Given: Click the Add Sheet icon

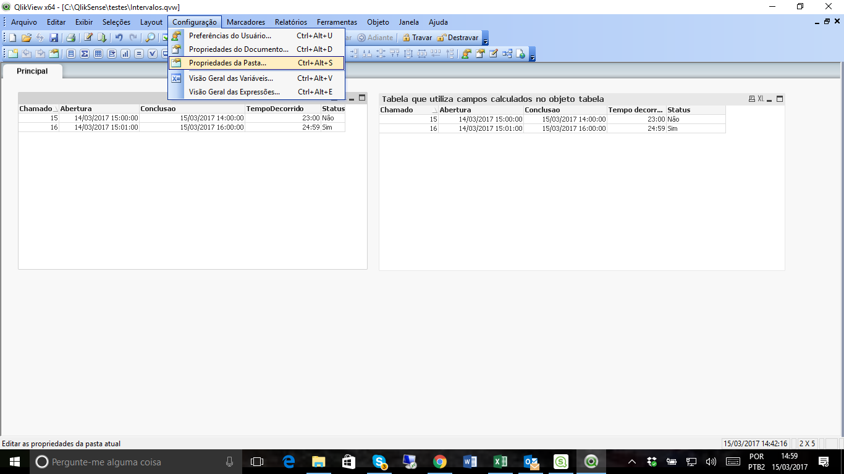Looking at the screenshot, I should coord(12,54).
